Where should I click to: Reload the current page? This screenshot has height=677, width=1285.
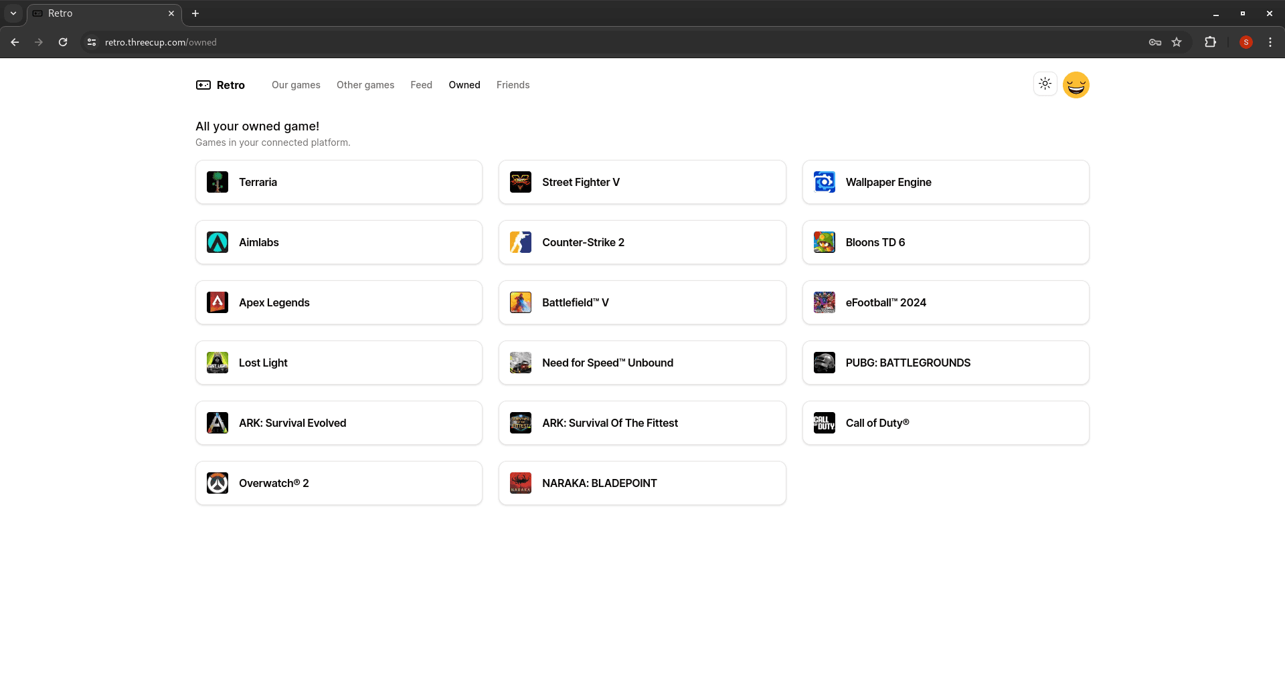[x=63, y=42]
